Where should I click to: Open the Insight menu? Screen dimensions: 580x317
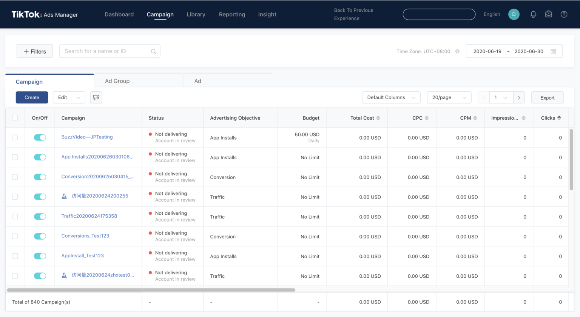[267, 14]
